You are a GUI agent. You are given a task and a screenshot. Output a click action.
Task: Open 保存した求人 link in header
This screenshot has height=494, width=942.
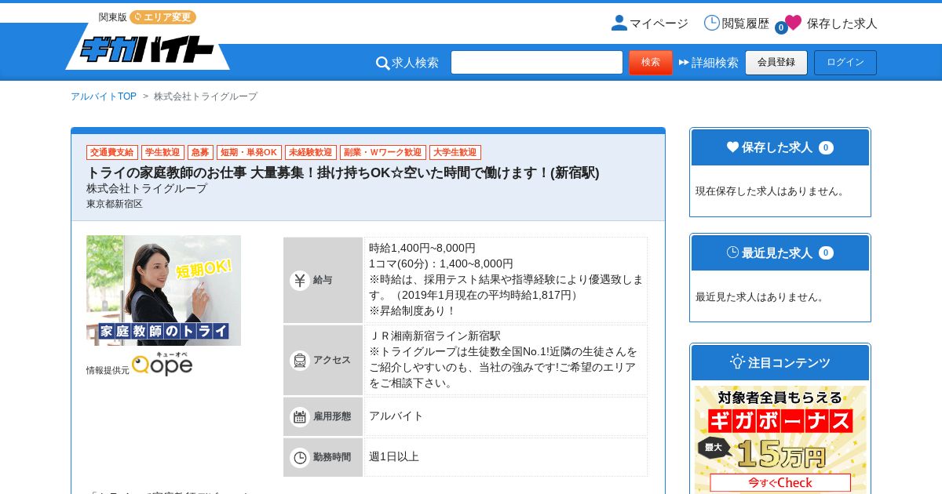click(842, 24)
